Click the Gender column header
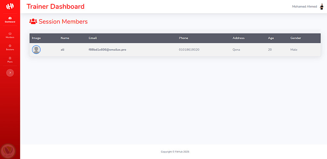Viewport: 327px width, 159px height. point(296,38)
